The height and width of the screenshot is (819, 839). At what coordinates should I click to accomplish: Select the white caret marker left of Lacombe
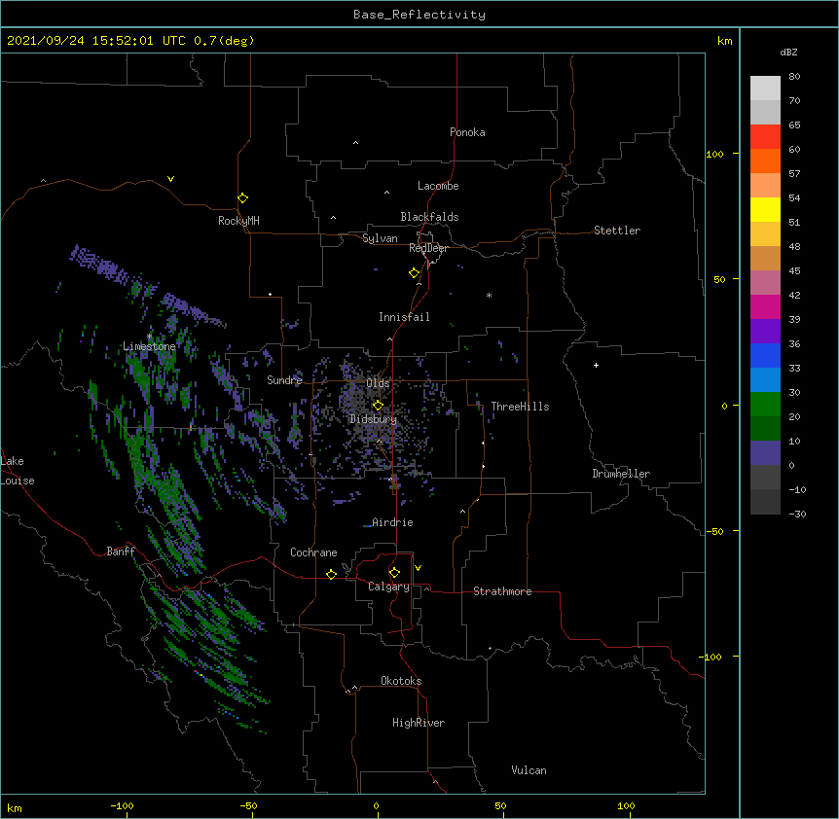click(x=386, y=193)
